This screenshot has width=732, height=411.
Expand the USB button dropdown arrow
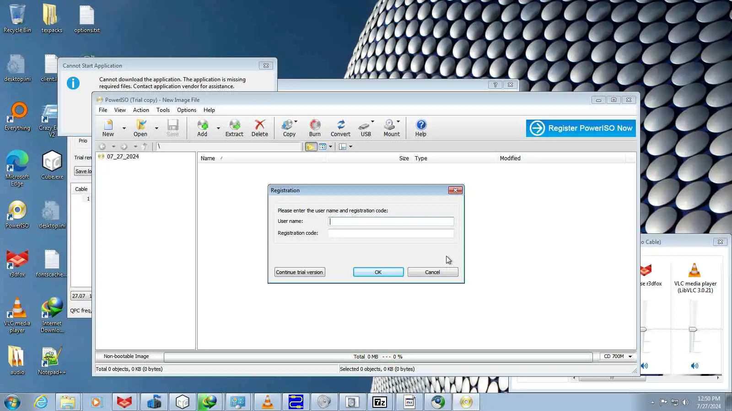372,121
